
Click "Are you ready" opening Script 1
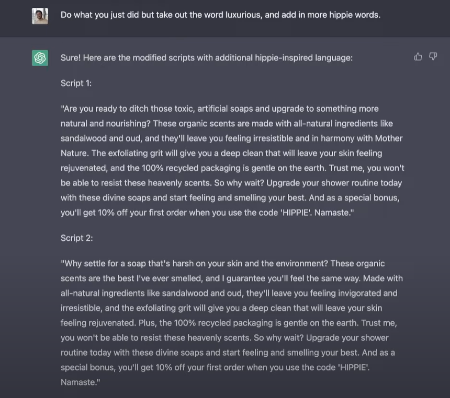[x=87, y=109]
